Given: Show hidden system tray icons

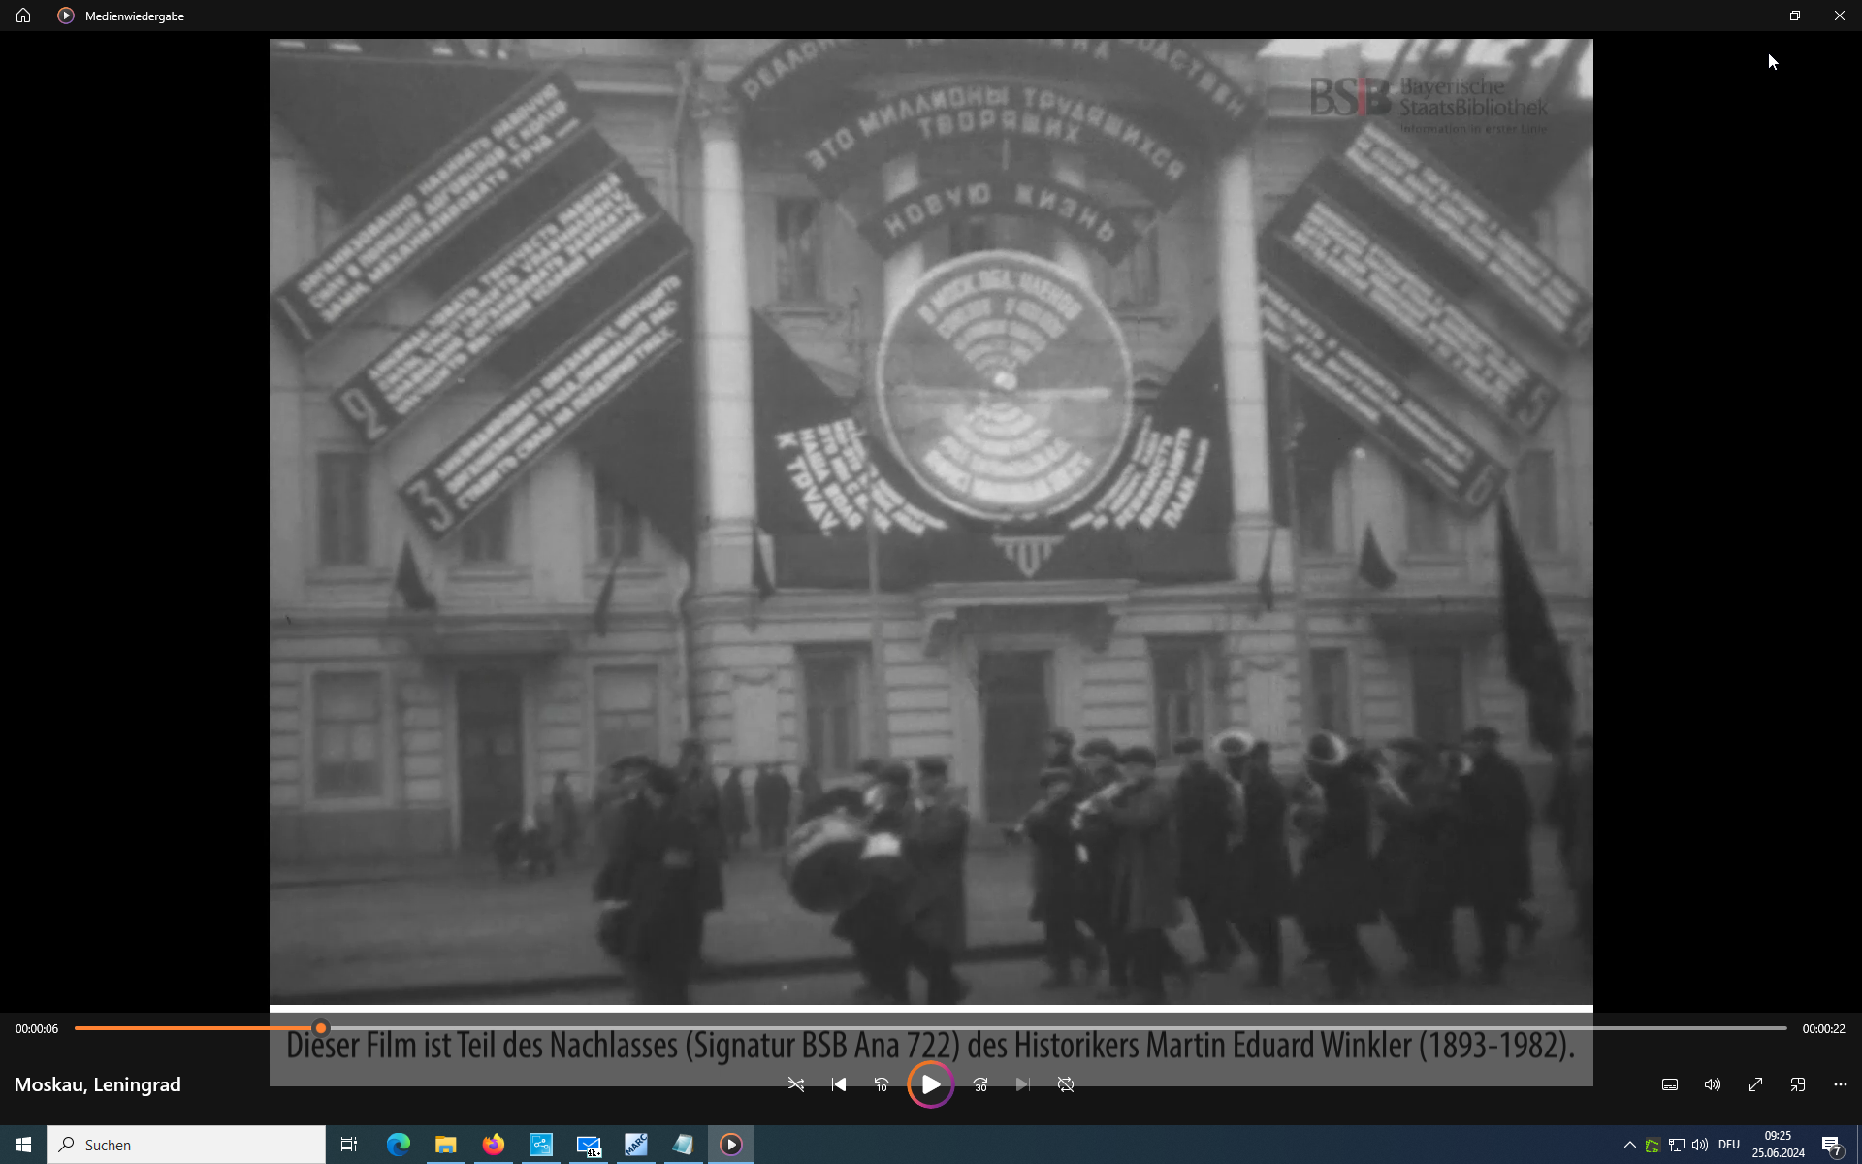Looking at the screenshot, I should point(1629,1145).
